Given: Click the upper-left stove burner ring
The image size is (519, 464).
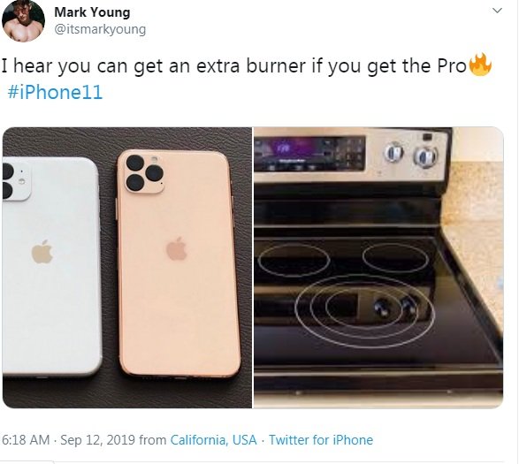Looking at the screenshot, I should (x=294, y=260).
